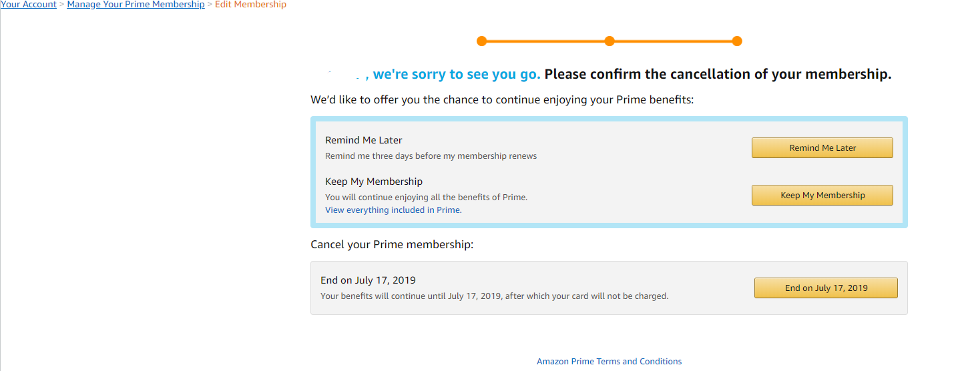Click the Remind Me Later heading text
The image size is (964, 371).
363,140
